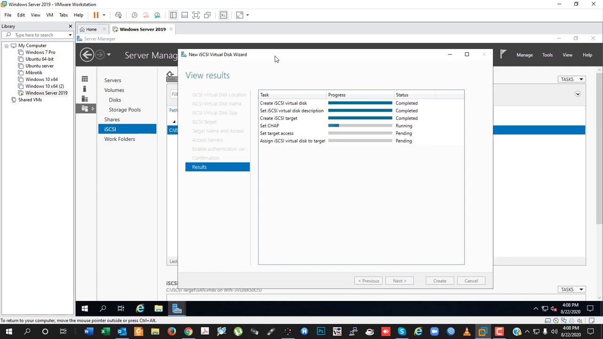Click the Dashboard icon in Server Manager sidebar

click(x=85, y=80)
